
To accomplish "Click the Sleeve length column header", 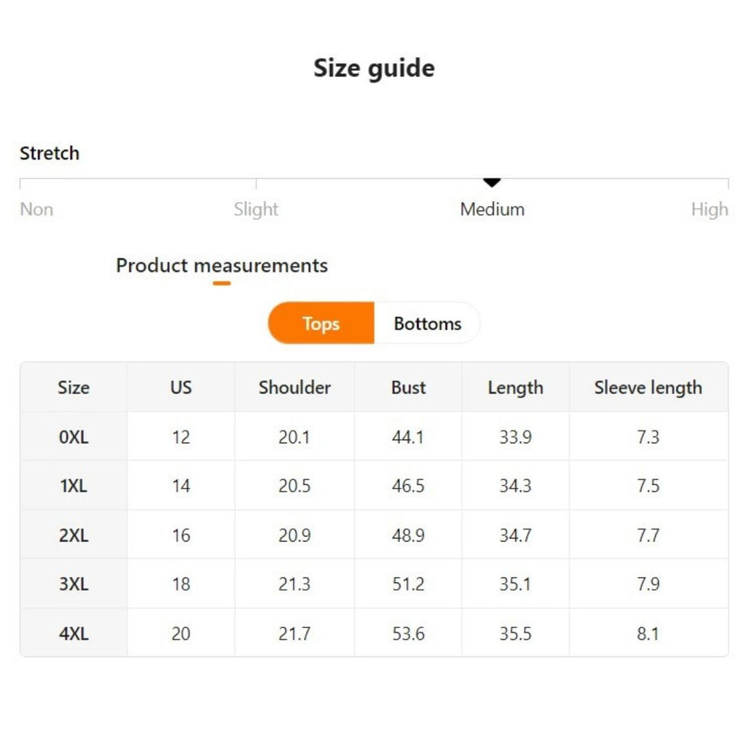I will click(x=648, y=388).
